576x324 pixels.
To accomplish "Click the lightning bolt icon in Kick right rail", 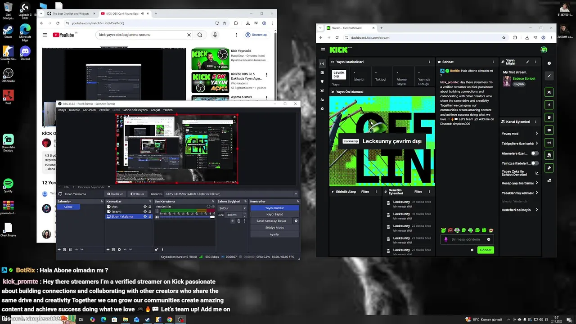I will [x=549, y=105].
